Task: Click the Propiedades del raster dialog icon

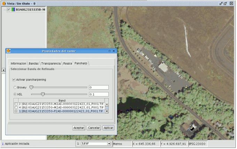Action: tap(9, 51)
